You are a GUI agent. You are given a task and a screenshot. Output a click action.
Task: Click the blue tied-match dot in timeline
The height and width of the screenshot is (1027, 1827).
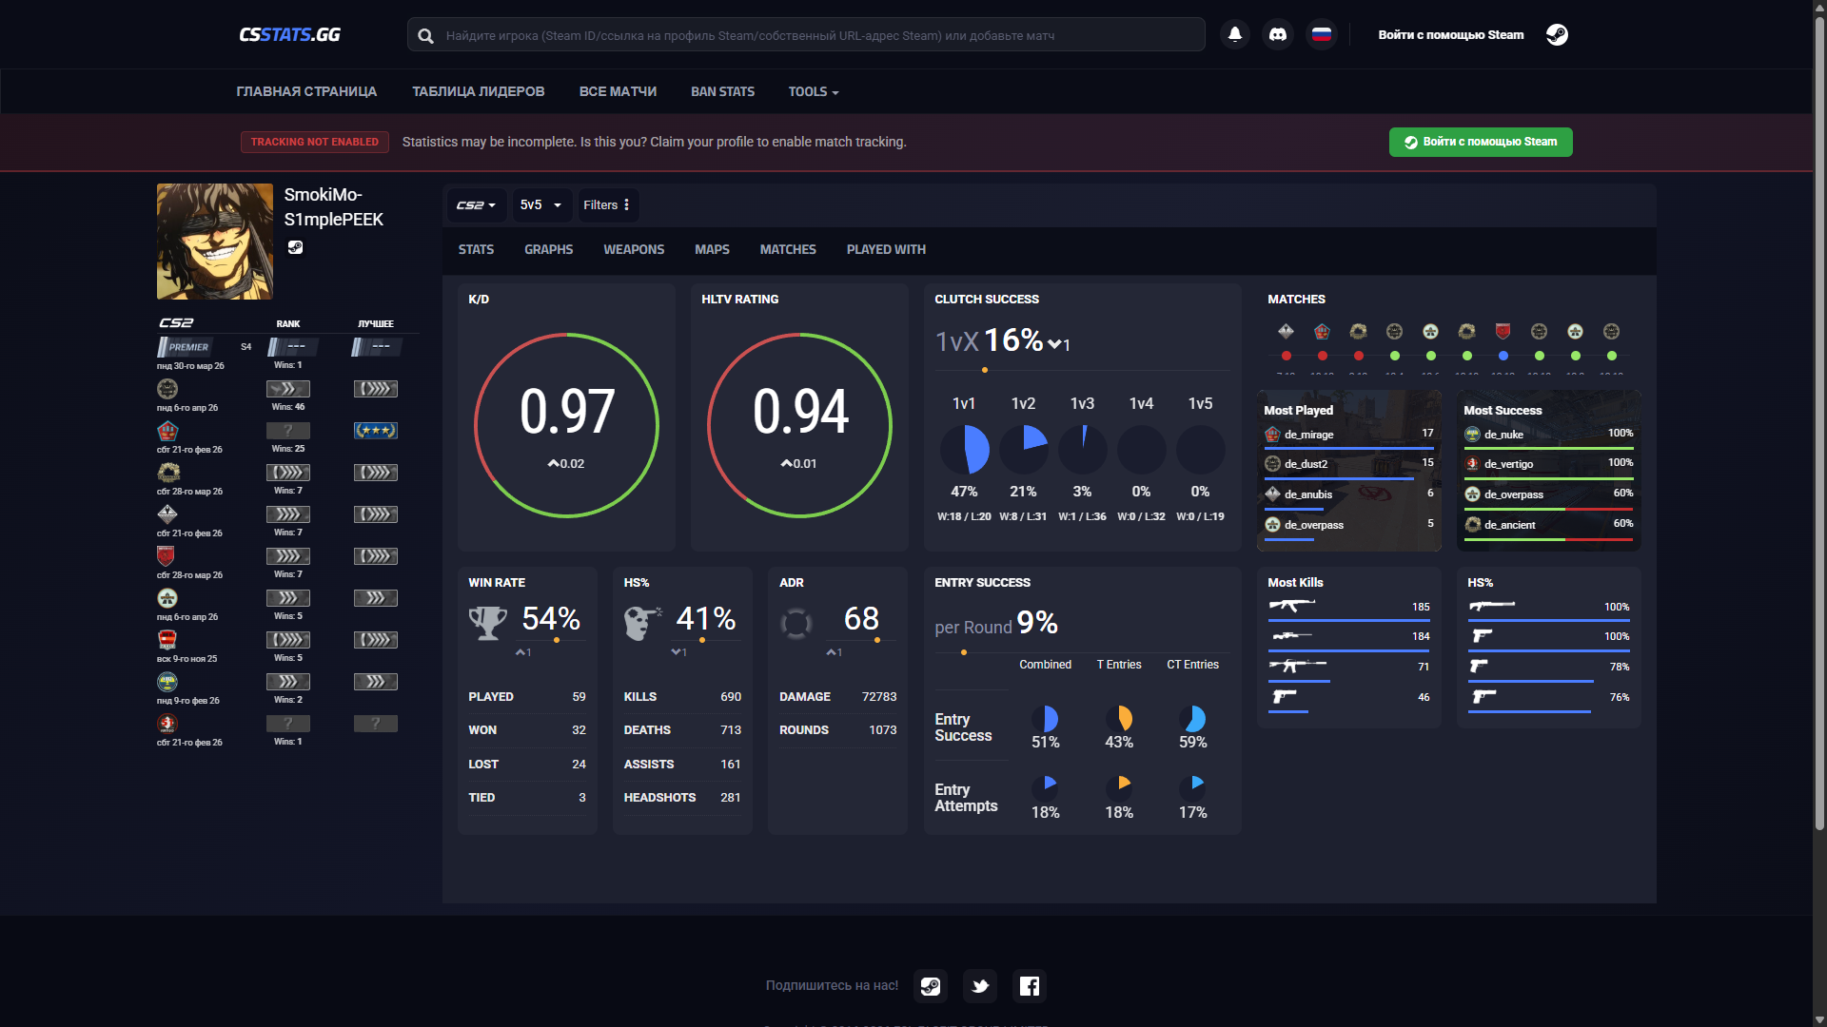click(1503, 356)
